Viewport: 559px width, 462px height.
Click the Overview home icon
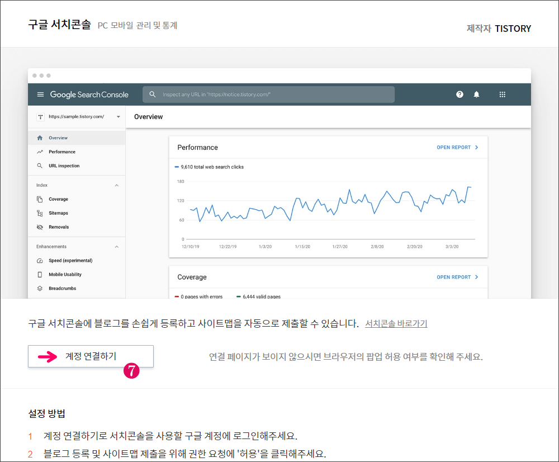click(x=40, y=138)
